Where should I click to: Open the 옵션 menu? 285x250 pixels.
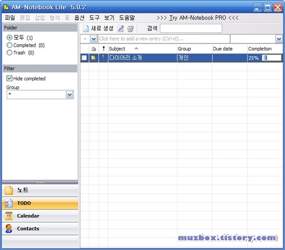79,18
